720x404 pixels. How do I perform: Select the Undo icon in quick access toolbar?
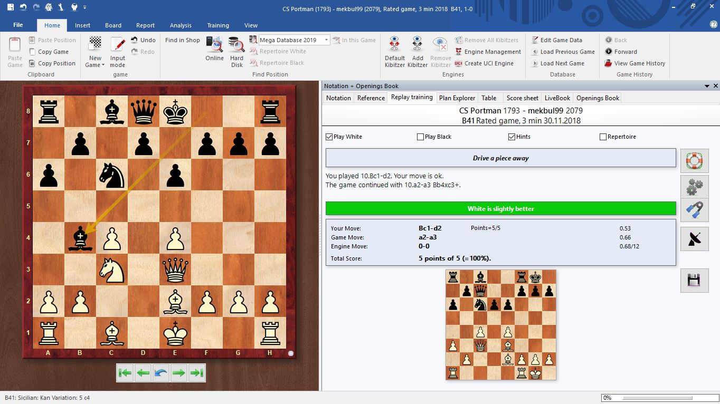(x=23, y=7)
